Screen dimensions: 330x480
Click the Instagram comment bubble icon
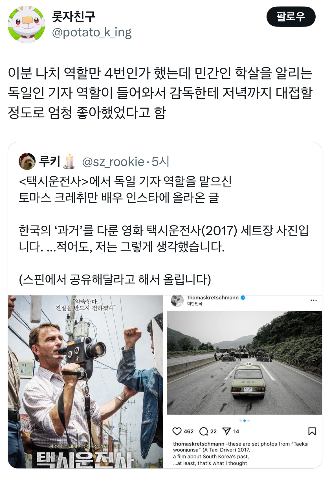coord(203,431)
